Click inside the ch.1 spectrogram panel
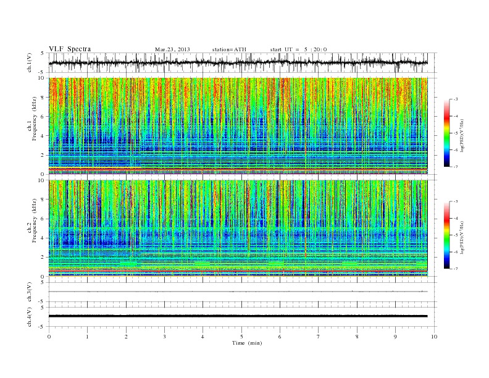 (x=238, y=126)
